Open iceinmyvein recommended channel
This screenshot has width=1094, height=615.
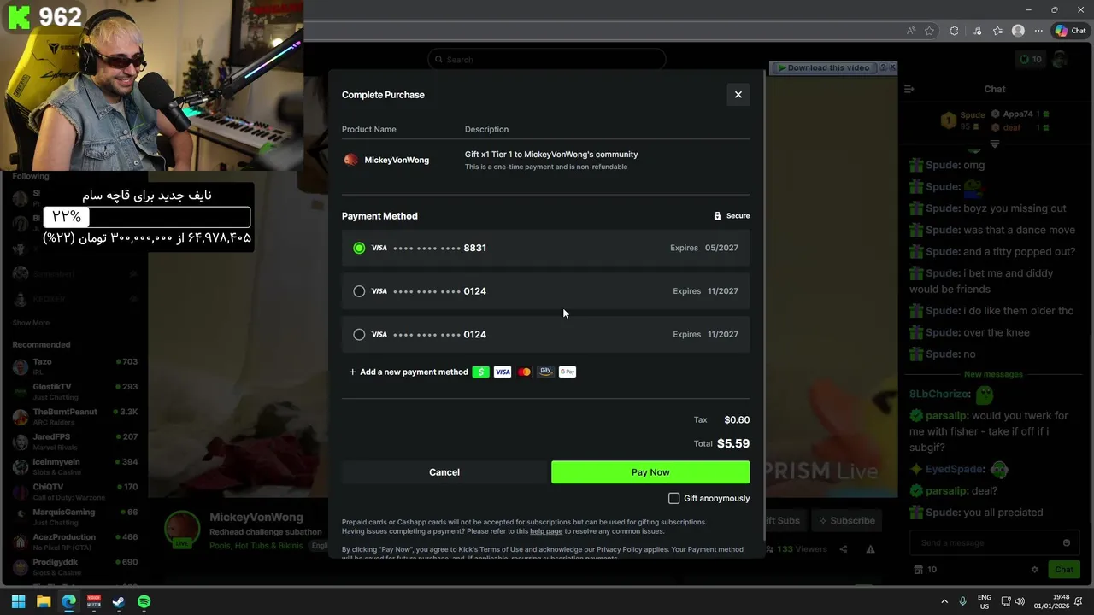click(x=74, y=466)
